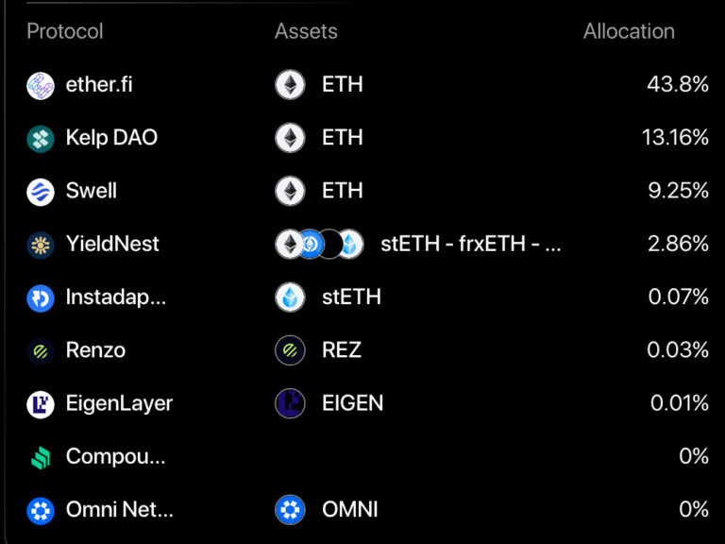The height and width of the screenshot is (544, 725).
Task: Click the Assets column header
Action: coord(306,31)
